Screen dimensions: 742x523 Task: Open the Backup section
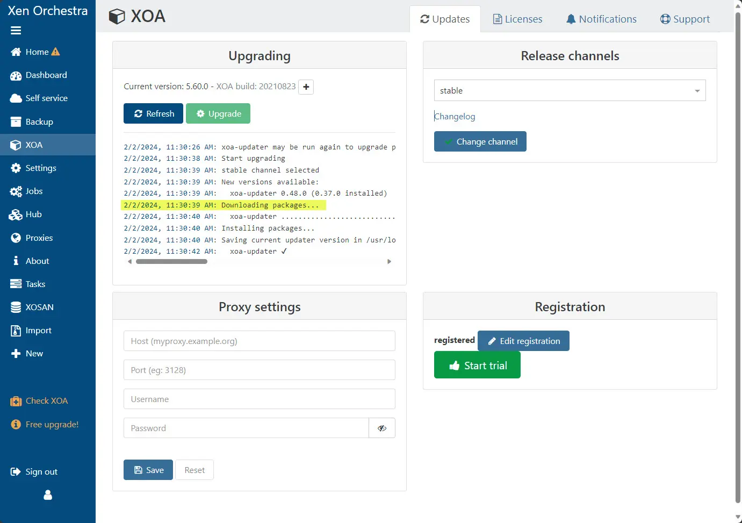(x=32, y=122)
